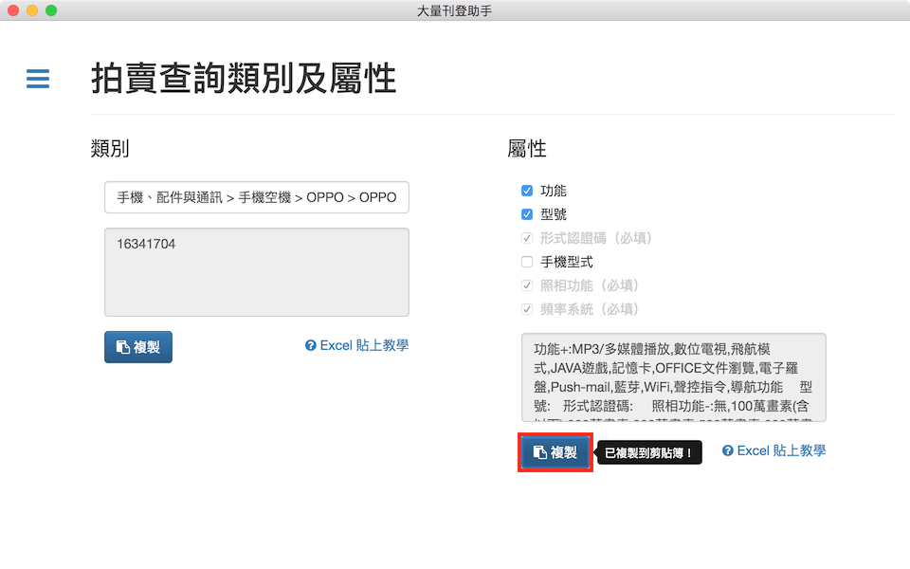Minimize the 大量刊登助手 window
Screen dimensions: 910x569
32,10
